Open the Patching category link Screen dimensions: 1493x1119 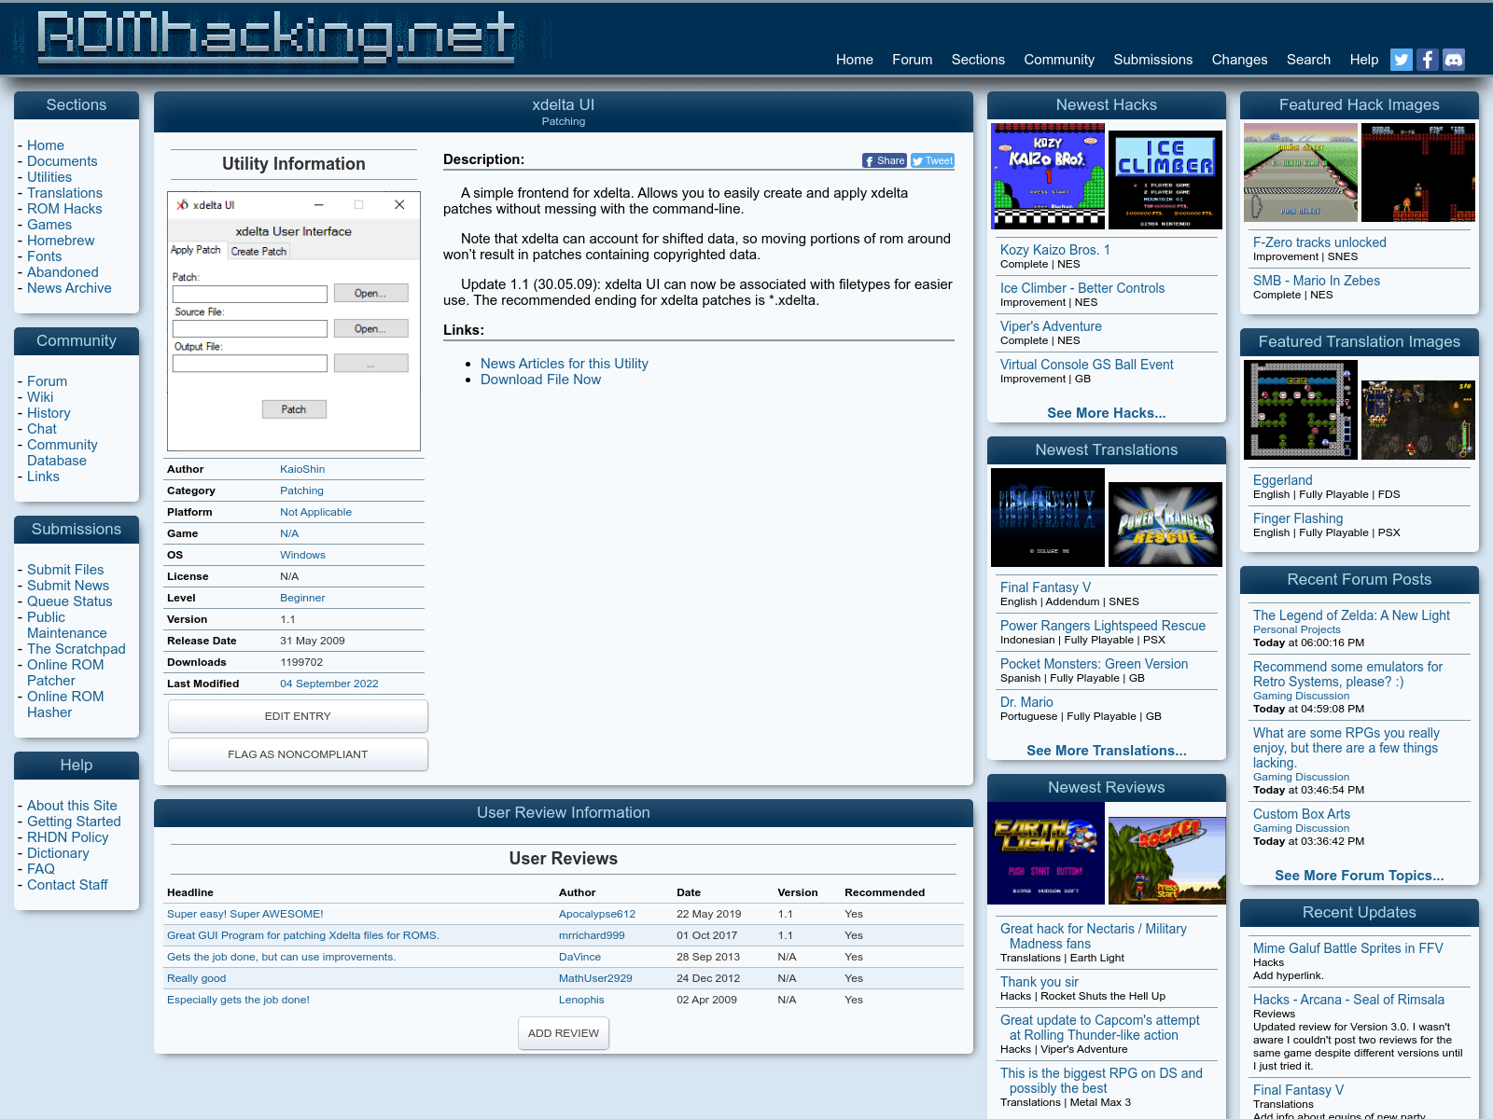[301, 490]
